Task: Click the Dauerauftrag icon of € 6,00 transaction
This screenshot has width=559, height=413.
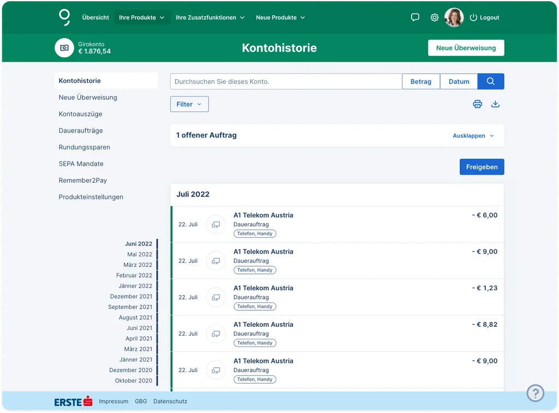Action: click(216, 224)
